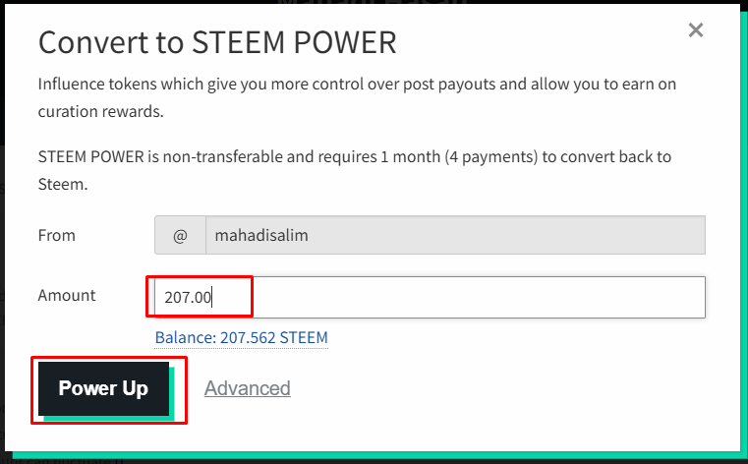Click the From label

(x=56, y=236)
